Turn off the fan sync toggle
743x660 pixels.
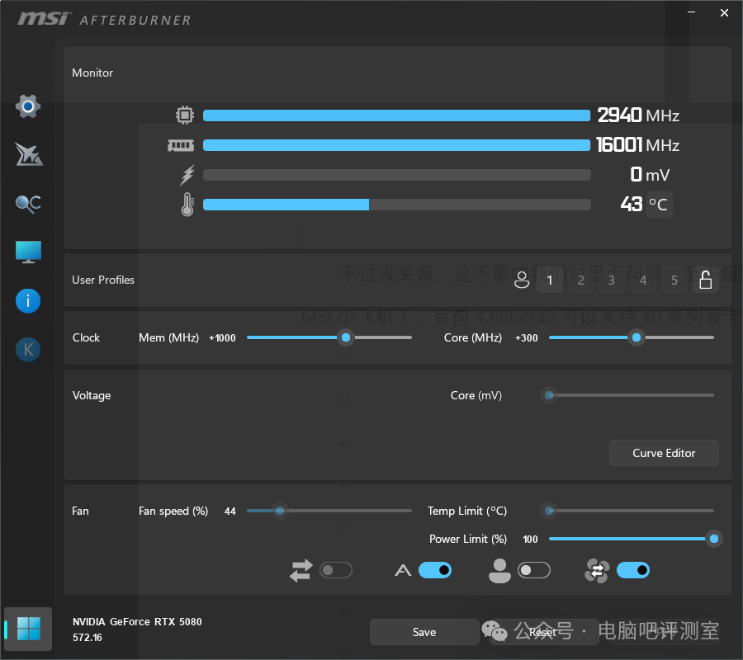pos(632,570)
